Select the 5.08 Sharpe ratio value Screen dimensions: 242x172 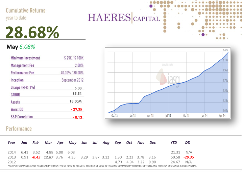(78, 88)
